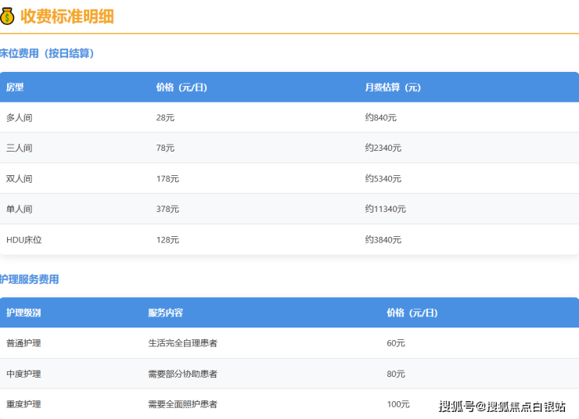Image resolution: width=579 pixels, height=419 pixels.
Task: Click the 房型 column header
Action: [x=15, y=88]
